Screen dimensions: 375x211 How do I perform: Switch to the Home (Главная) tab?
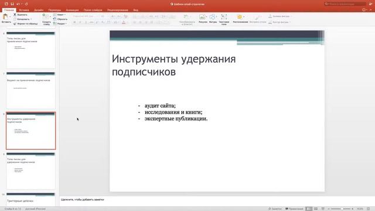9,10
